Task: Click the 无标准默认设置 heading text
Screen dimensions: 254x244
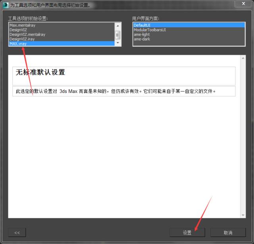Action: tap(40, 72)
